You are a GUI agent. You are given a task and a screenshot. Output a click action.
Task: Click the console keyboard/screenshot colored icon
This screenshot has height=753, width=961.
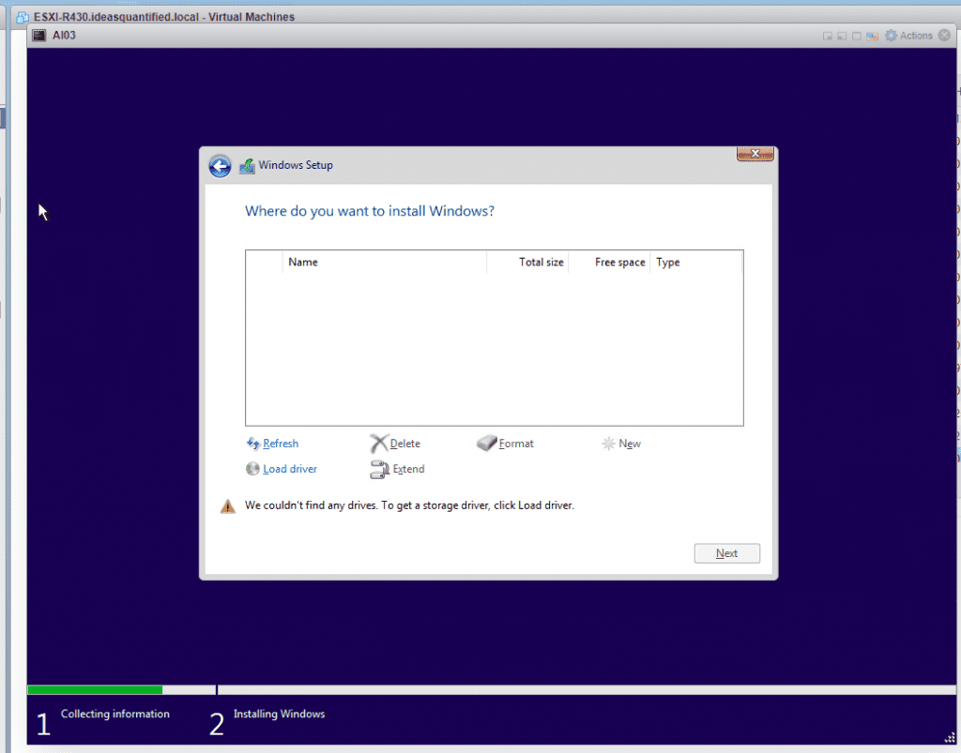[x=872, y=37]
